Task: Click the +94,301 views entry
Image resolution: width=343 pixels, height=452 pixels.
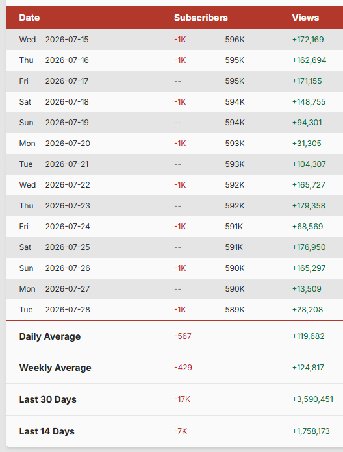Action: point(307,123)
